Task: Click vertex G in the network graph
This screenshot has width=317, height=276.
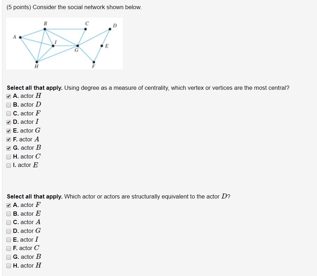Action: pos(78,46)
